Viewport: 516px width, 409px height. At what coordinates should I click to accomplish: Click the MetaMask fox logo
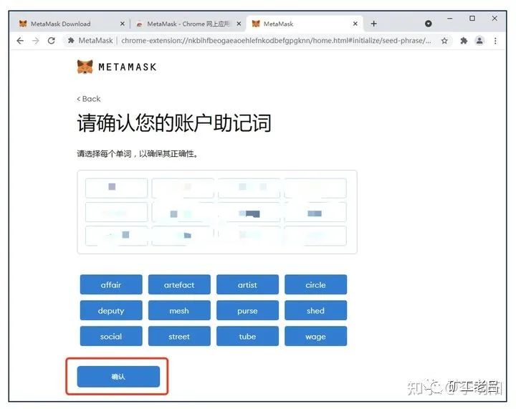pos(85,67)
